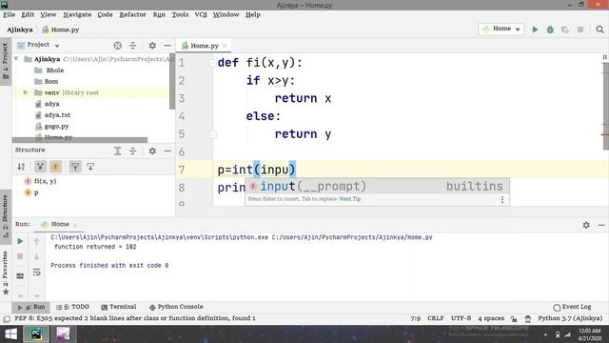
Task: Collapse all in the Project panel
Action: pos(133,46)
